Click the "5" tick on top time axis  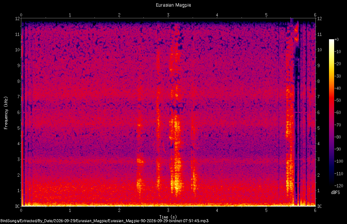coord(266,15)
